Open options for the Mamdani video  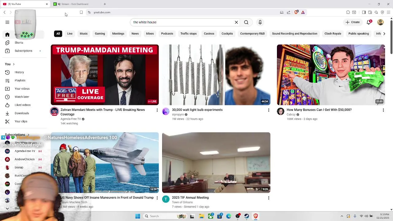[157, 110]
